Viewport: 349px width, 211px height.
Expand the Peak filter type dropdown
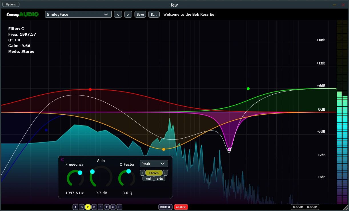154,164
